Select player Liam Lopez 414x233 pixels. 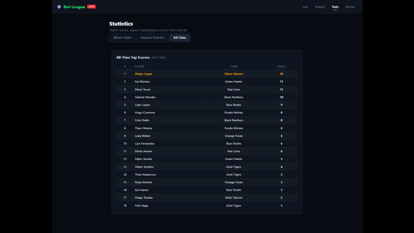coord(142,105)
